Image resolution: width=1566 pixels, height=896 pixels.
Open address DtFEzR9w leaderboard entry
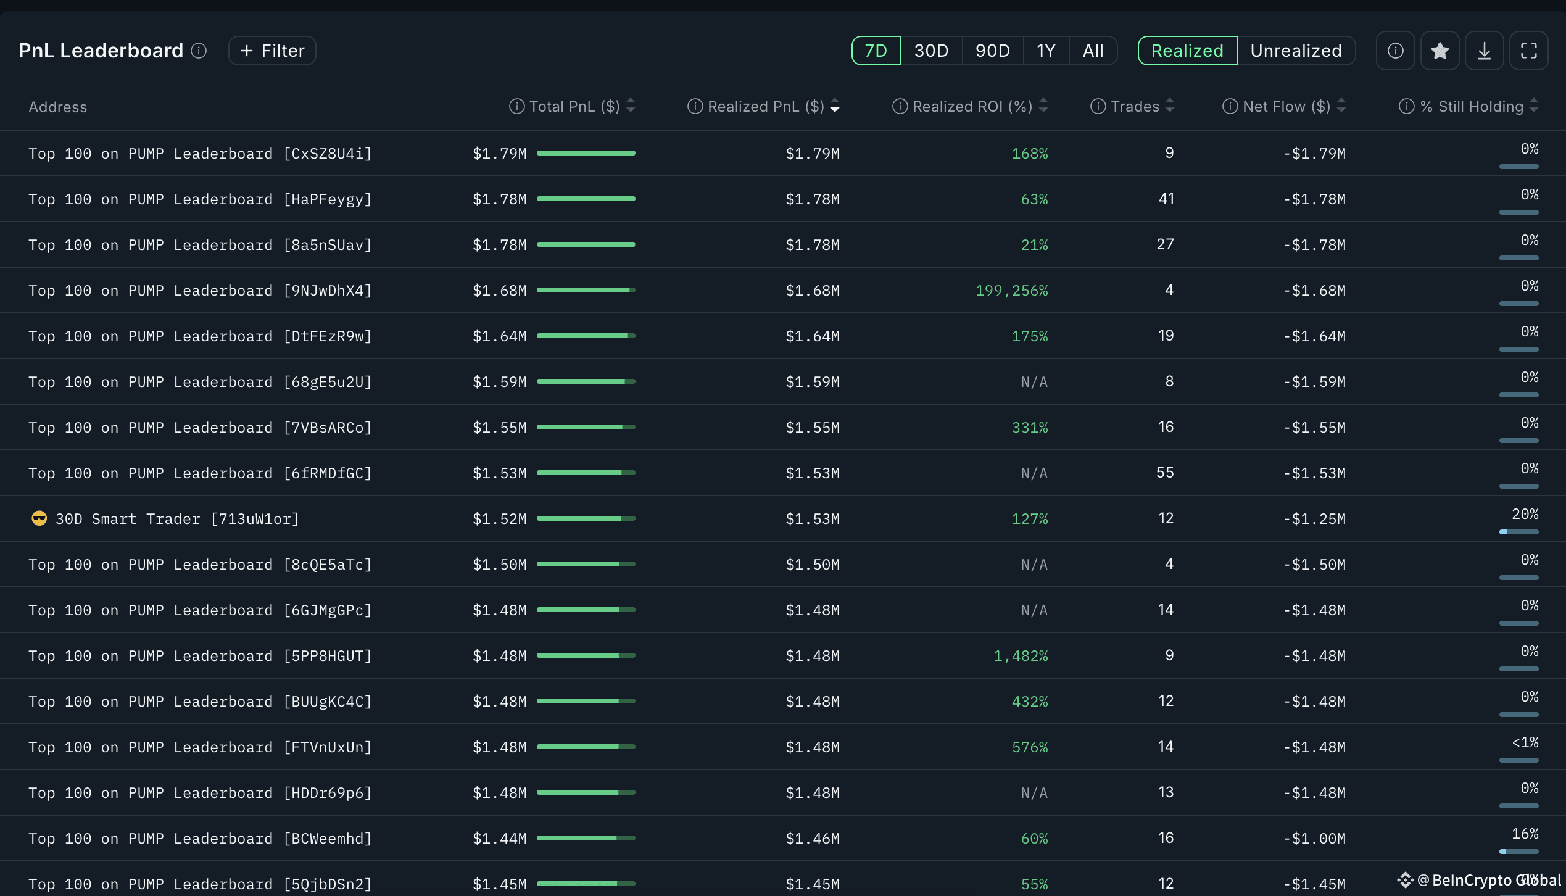(x=201, y=336)
